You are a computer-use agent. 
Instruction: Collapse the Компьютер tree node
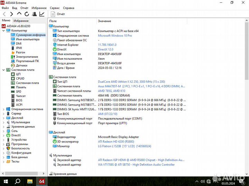pos(3,31)
